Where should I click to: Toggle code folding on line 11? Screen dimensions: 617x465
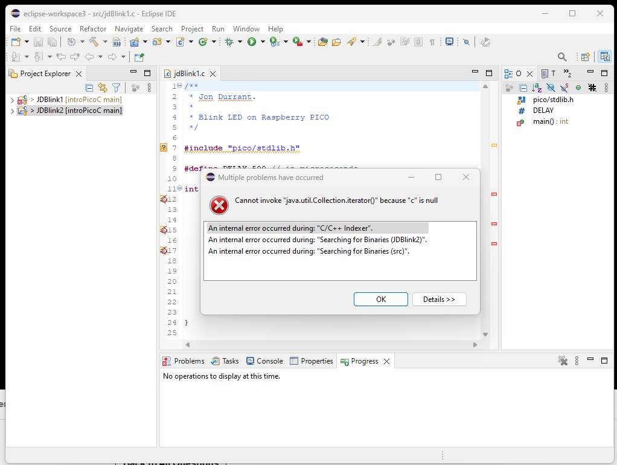pyautogui.click(x=179, y=188)
